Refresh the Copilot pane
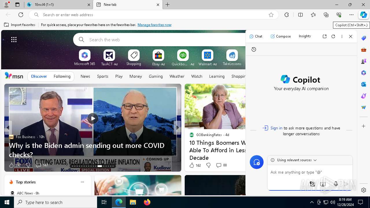Image resolution: width=370 pixels, height=208 pixels. [x=333, y=36]
